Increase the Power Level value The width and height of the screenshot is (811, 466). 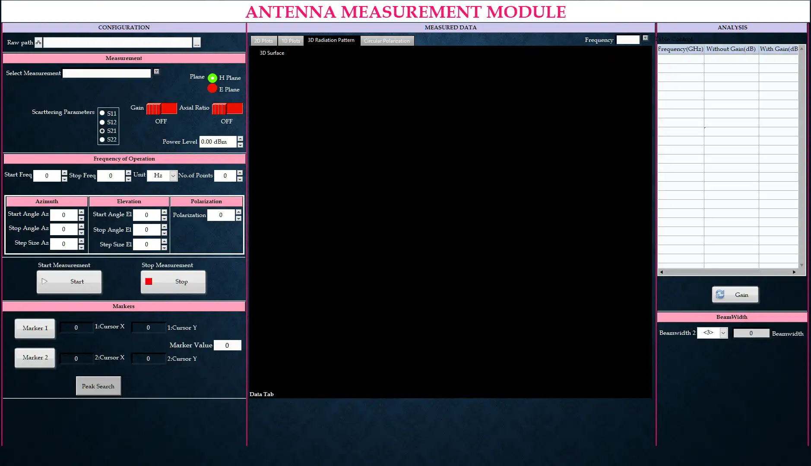pyautogui.click(x=240, y=139)
